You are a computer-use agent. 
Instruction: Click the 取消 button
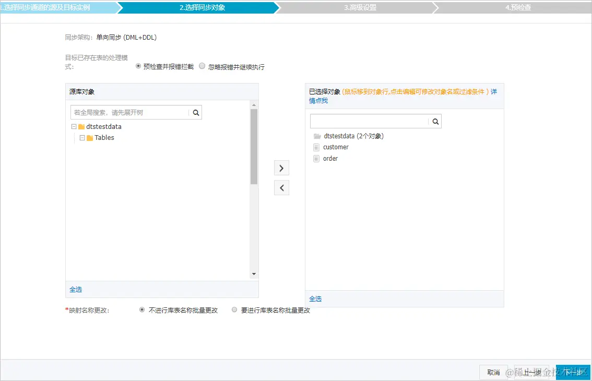pos(493,373)
